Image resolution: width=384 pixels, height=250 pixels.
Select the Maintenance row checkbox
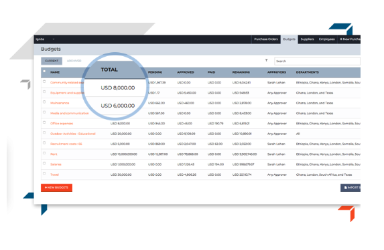click(44, 102)
